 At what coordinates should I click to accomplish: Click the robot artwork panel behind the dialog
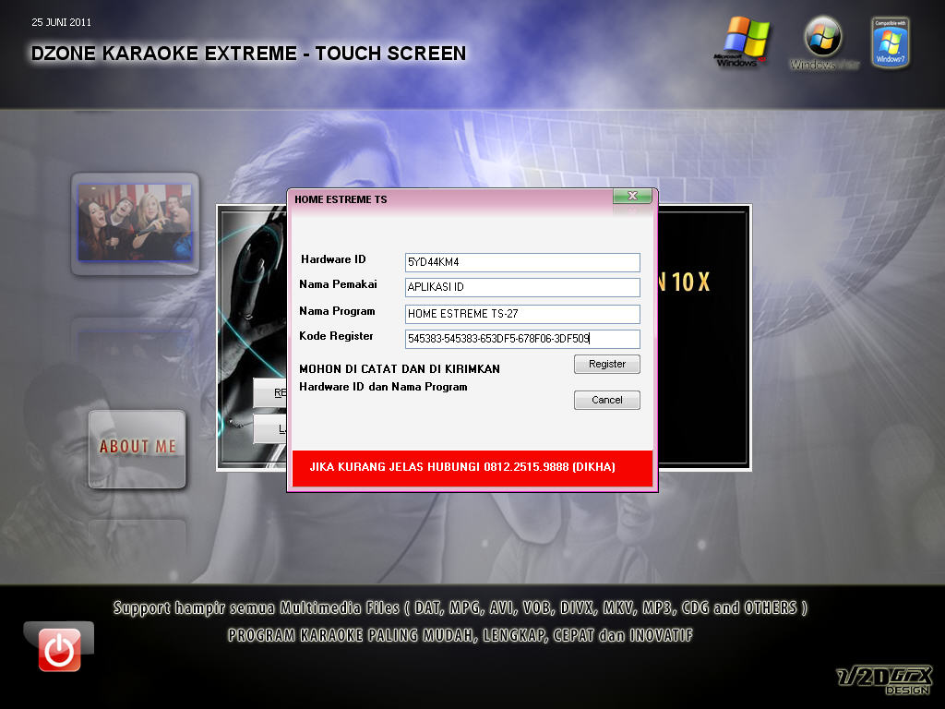pyautogui.click(x=249, y=277)
